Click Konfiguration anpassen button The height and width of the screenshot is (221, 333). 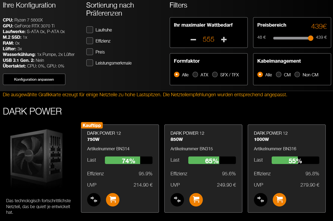tap(34, 79)
